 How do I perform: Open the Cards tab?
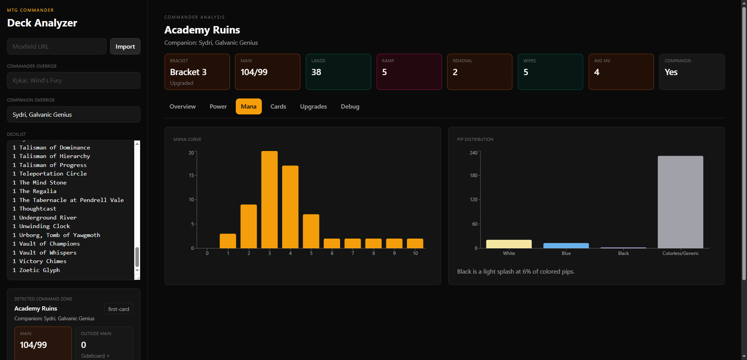(x=278, y=106)
